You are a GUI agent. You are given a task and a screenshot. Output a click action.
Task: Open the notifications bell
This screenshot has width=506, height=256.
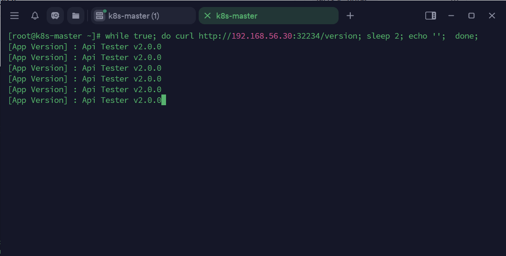click(35, 16)
